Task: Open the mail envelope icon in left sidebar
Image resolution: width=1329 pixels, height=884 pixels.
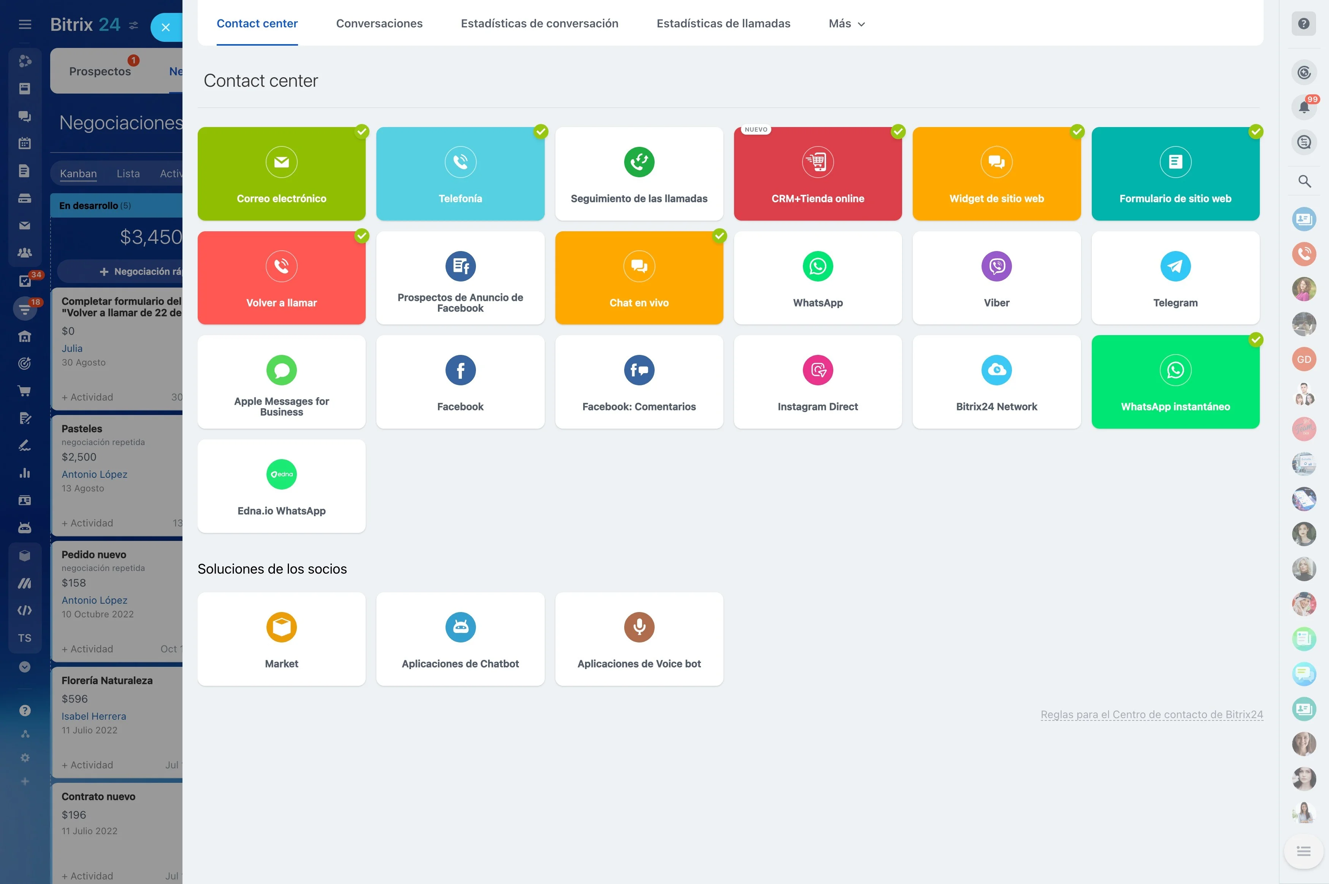Action: pos(25,226)
